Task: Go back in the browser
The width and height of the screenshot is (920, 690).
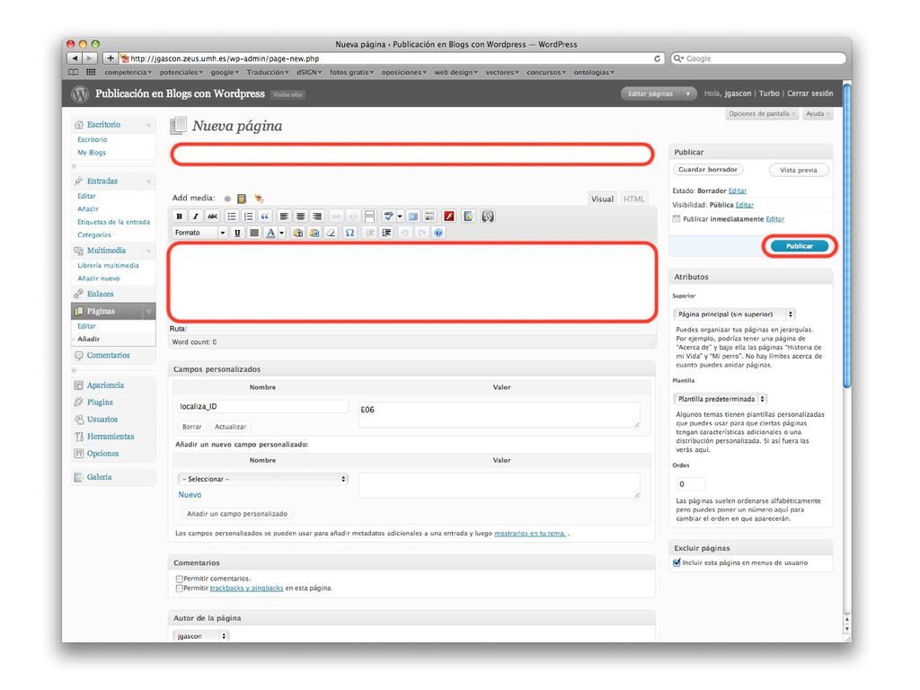Action: pyautogui.click(x=75, y=58)
